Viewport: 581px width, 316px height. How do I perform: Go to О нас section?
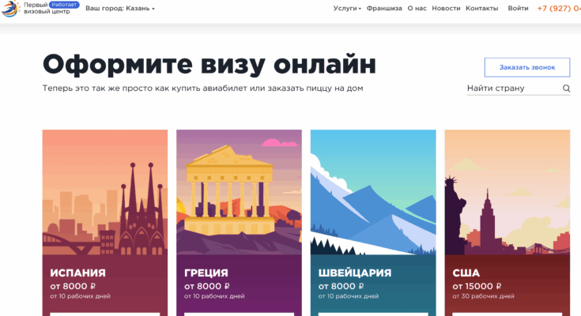(417, 8)
